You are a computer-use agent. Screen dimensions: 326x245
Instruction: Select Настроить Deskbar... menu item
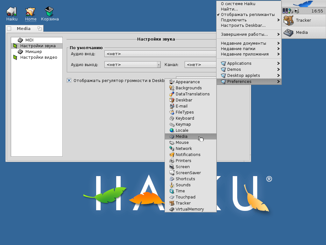(x=249, y=26)
